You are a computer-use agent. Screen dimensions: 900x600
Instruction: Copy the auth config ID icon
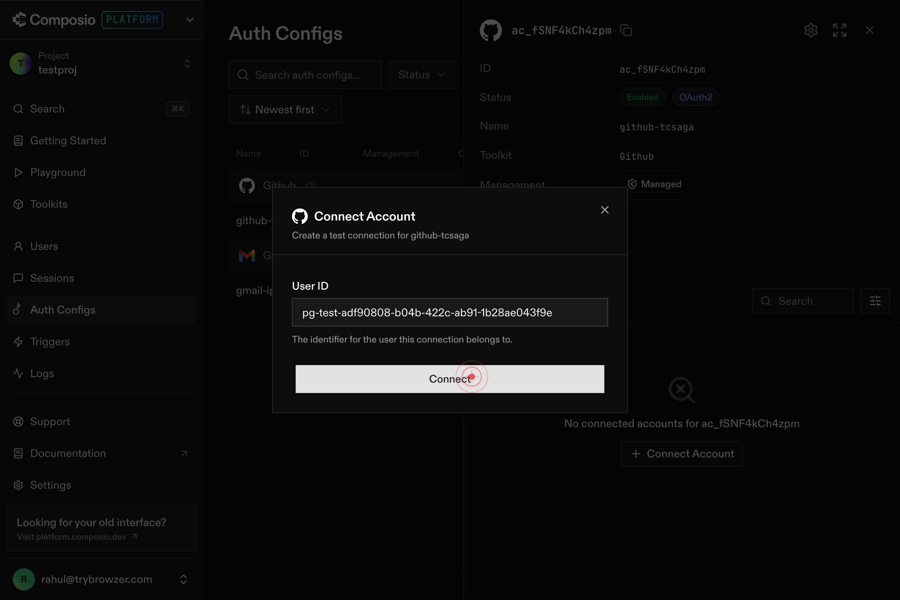(626, 30)
